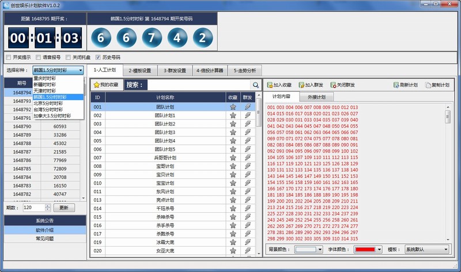This screenshot has width=461, height=272.
Task: Open the 外接计划 tab
Action: [317, 97]
